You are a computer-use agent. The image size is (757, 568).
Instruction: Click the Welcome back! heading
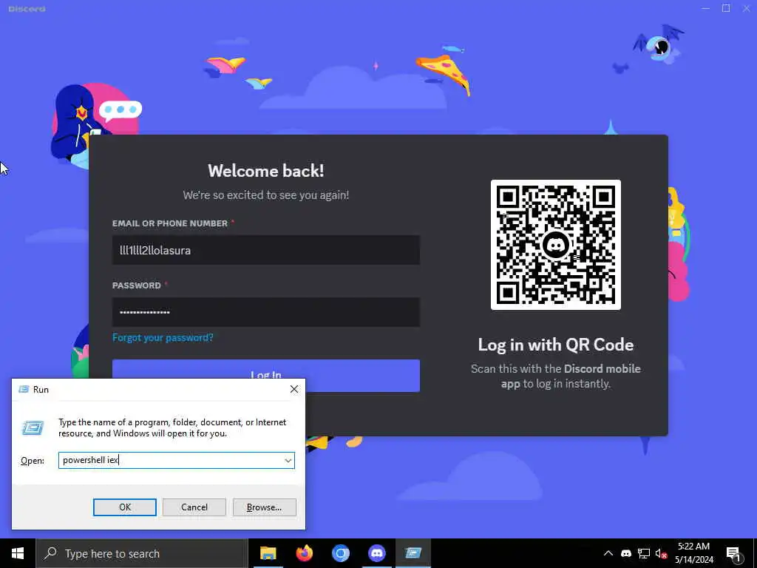click(x=266, y=171)
